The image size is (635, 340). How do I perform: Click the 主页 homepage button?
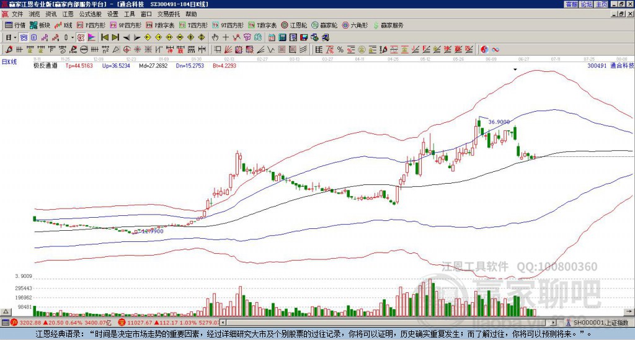[x=602, y=4]
